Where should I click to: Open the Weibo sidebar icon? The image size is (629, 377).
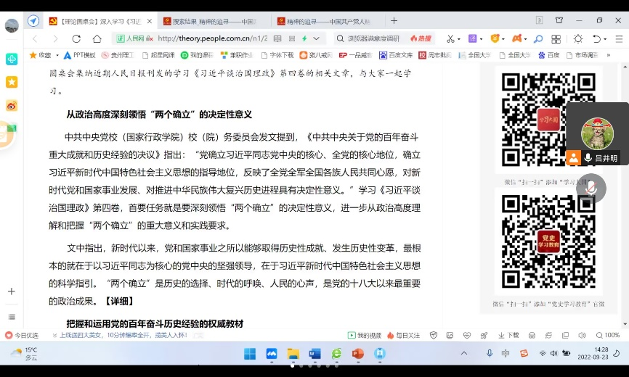[12, 105]
